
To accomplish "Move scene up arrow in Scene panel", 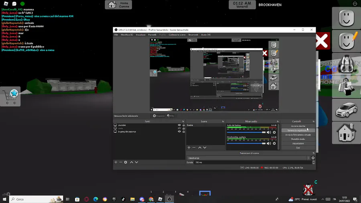I will 200,148.
